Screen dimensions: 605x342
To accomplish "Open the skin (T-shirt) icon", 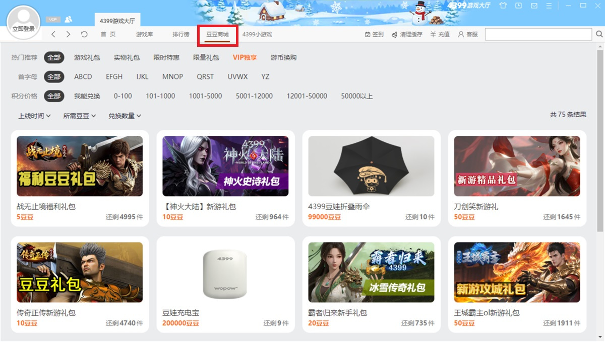I will tap(503, 6).
